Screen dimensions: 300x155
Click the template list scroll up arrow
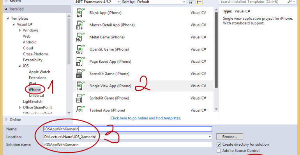(x=216, y=10)
